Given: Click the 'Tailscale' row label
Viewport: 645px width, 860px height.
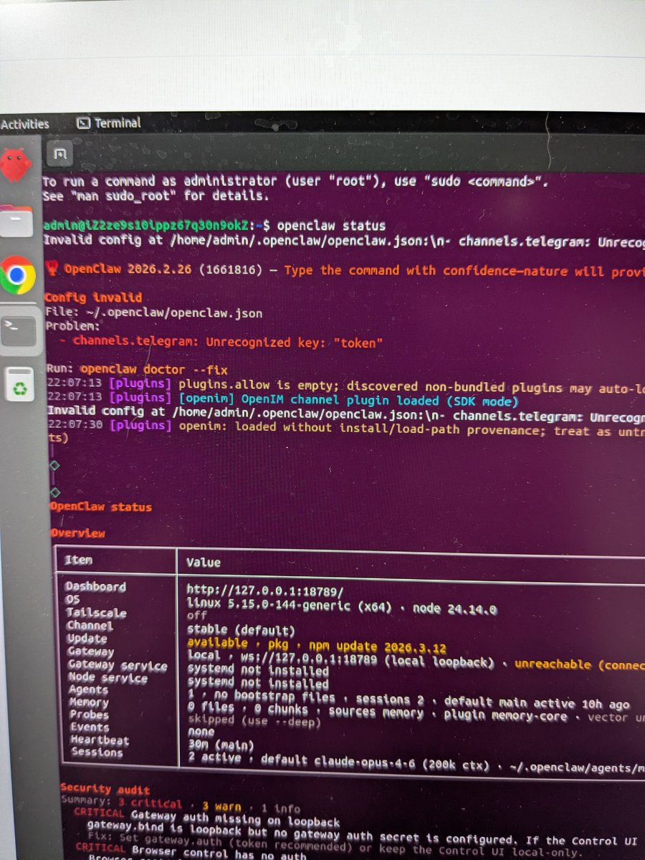Looking at the screenshot, I should [x=96, y=613].
